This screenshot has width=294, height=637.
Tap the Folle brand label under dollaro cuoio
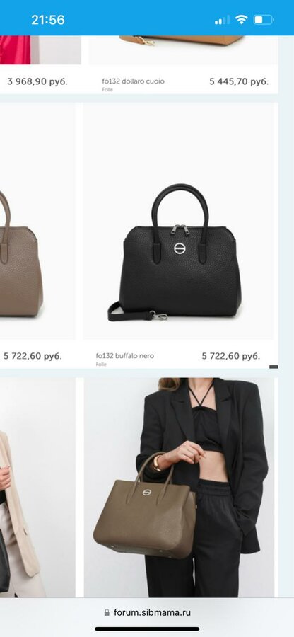[107, 90]
